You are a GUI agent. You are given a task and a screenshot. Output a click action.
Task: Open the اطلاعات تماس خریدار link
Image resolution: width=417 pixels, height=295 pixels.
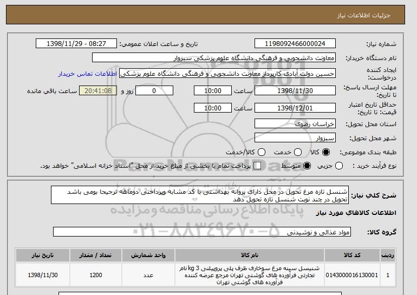click(88, 74)
